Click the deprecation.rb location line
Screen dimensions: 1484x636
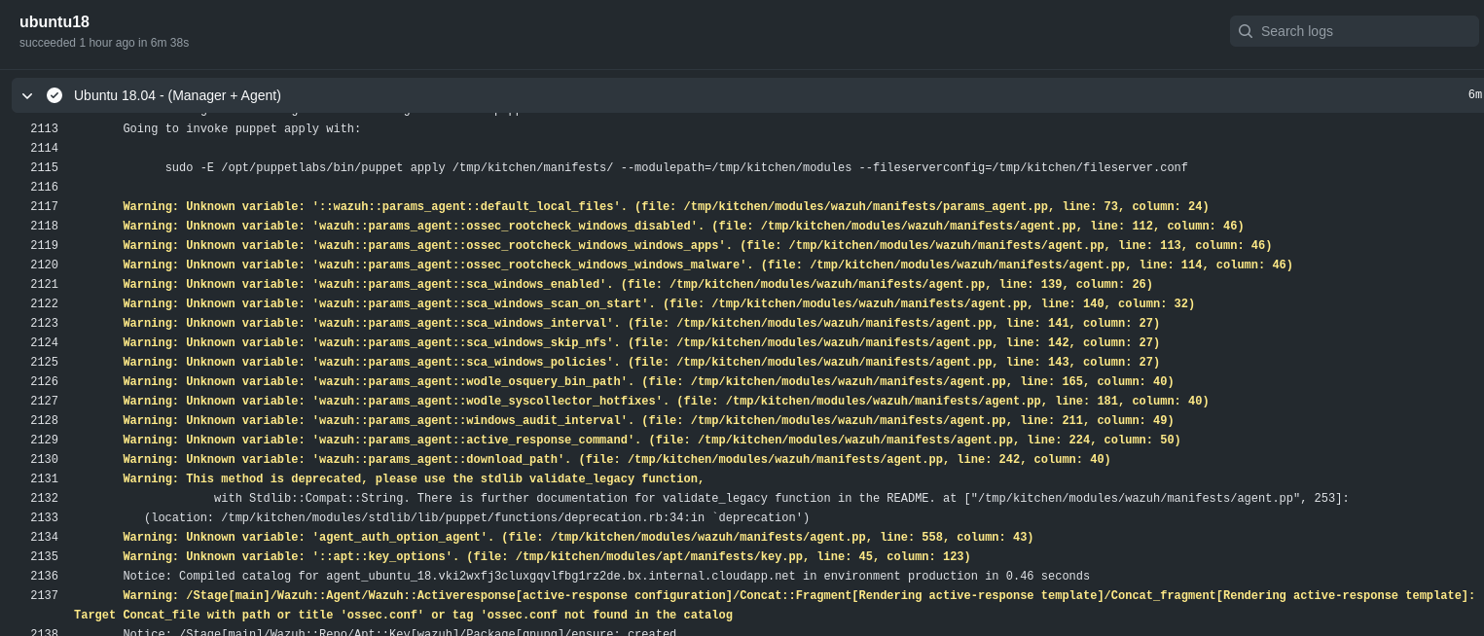[477, 518]
